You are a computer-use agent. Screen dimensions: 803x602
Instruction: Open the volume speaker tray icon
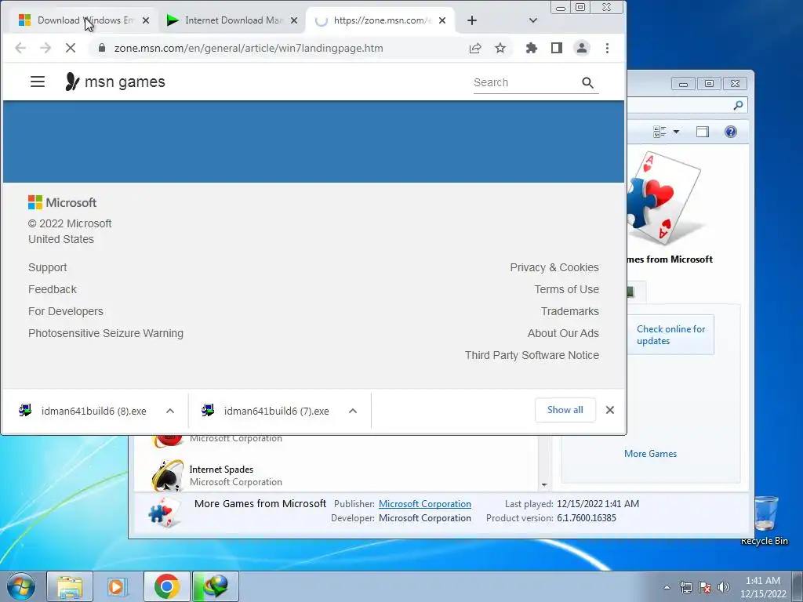(724, 587)
